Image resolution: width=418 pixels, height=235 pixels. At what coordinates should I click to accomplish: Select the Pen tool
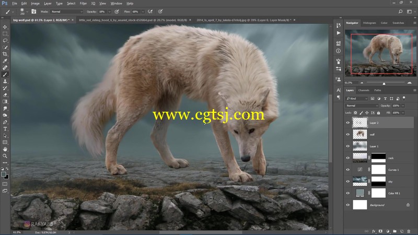(x=5, y=122)
